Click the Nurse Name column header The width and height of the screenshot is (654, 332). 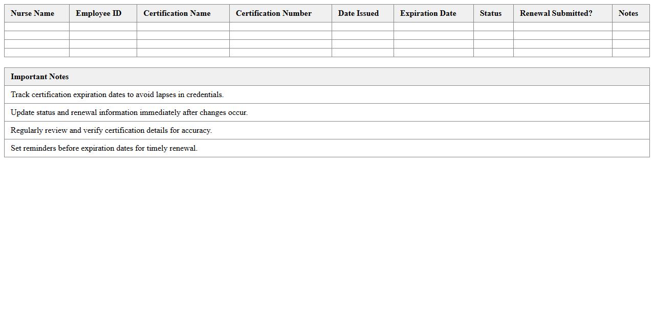click(x=32, y=13)
